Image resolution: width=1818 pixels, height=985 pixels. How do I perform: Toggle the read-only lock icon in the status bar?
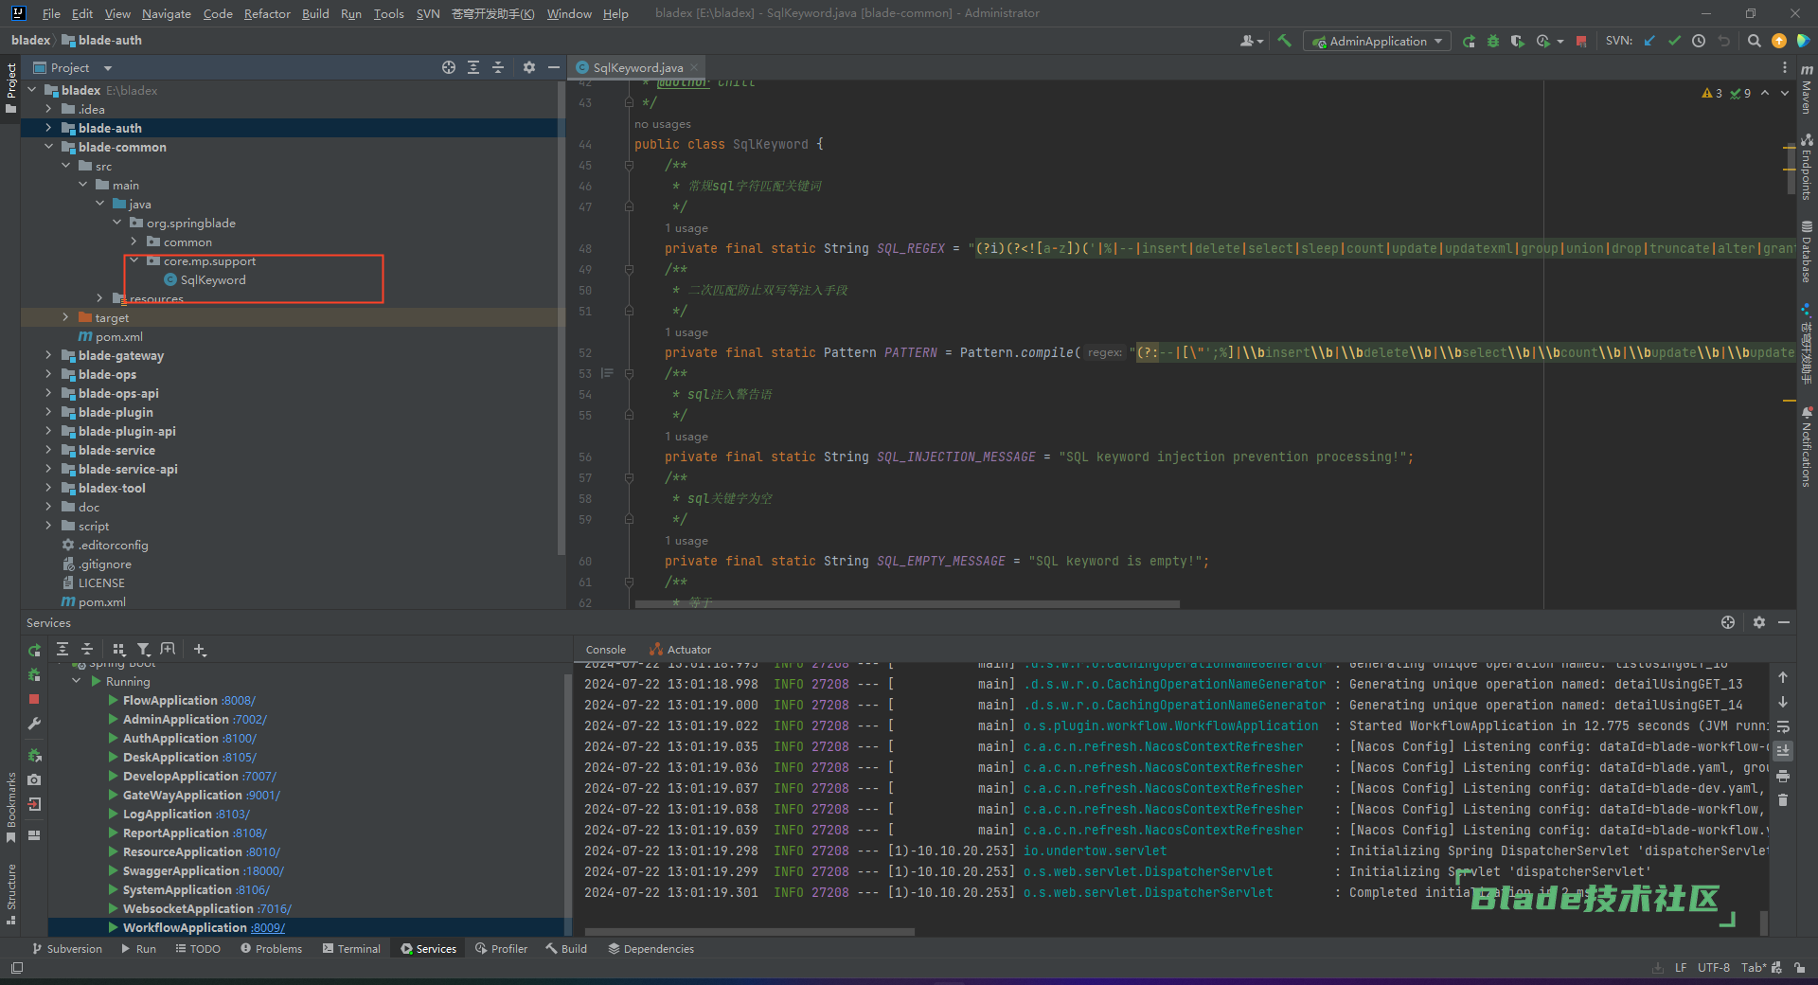click(1799, 968)
